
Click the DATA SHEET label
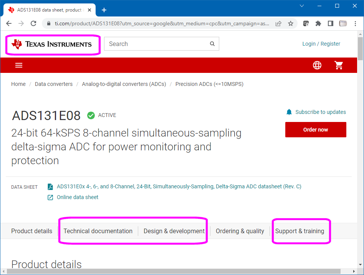(x=24, y=187)
